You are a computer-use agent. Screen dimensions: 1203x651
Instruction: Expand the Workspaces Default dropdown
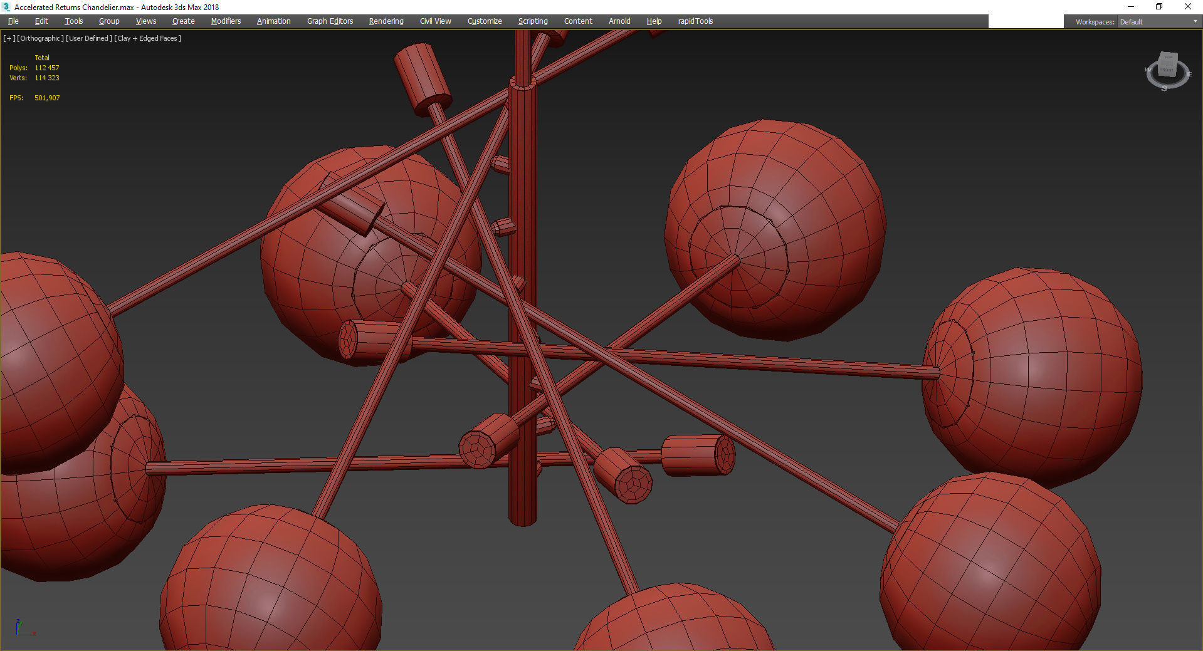[x=1159, y=22]
